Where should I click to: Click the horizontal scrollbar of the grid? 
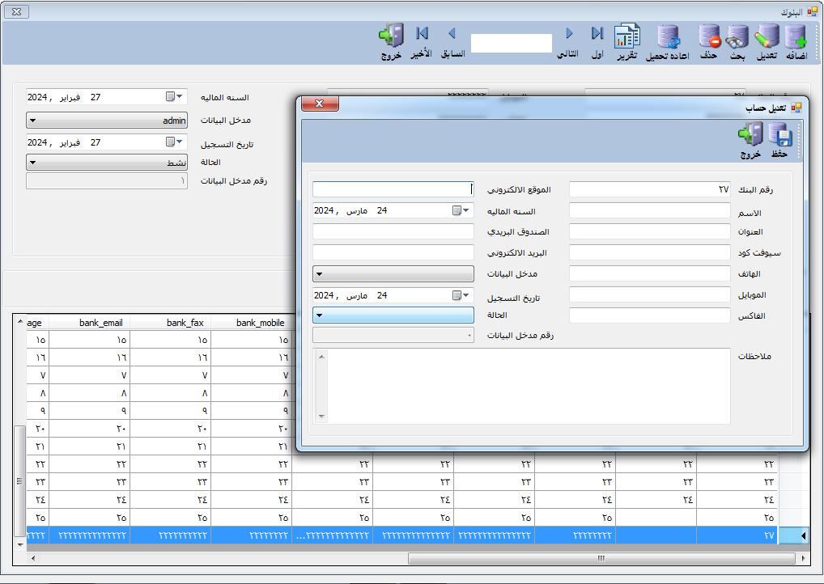(x=599, y=558)
